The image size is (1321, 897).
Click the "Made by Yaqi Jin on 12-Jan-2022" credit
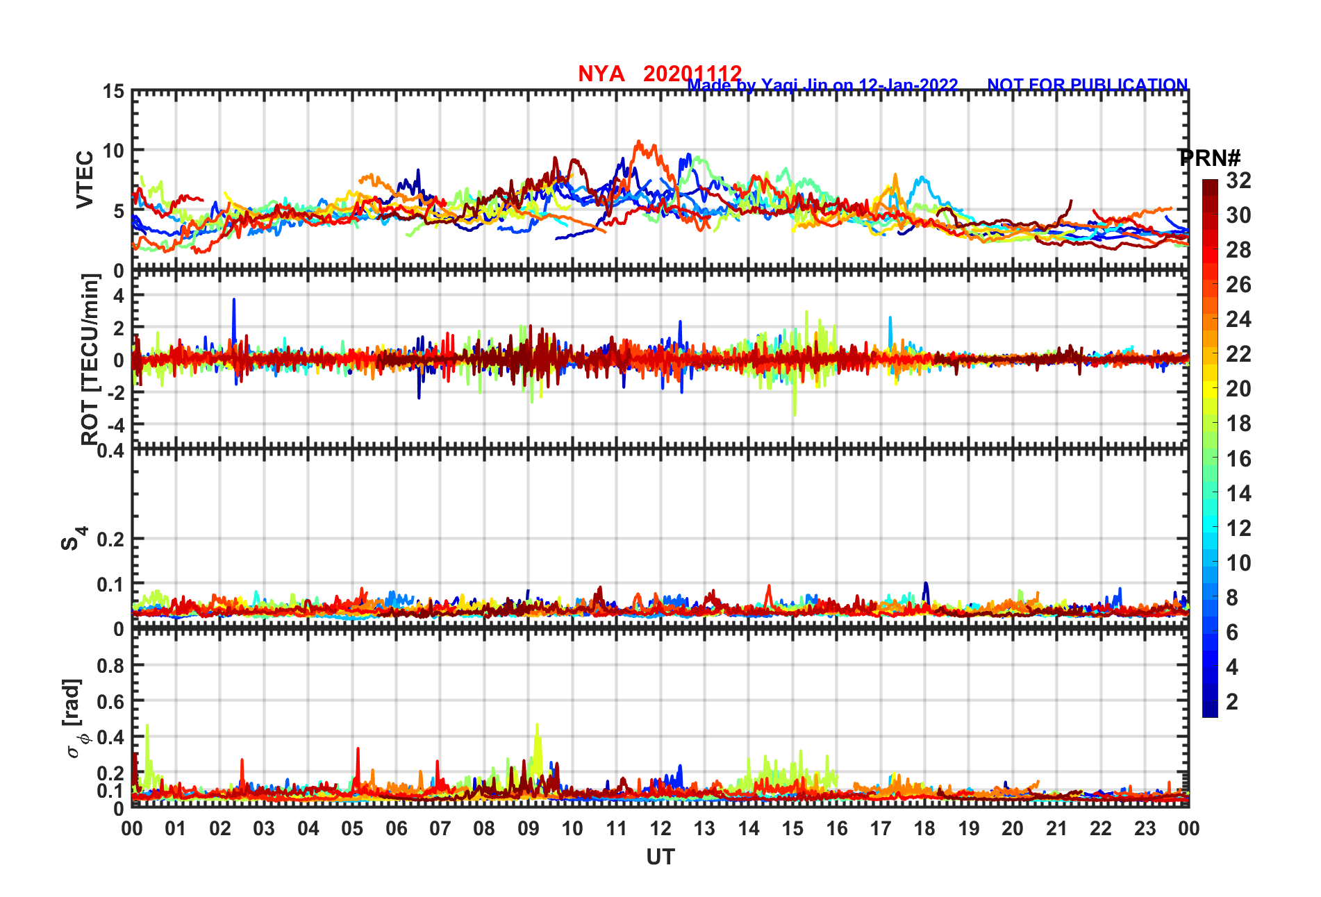(823, 85)
